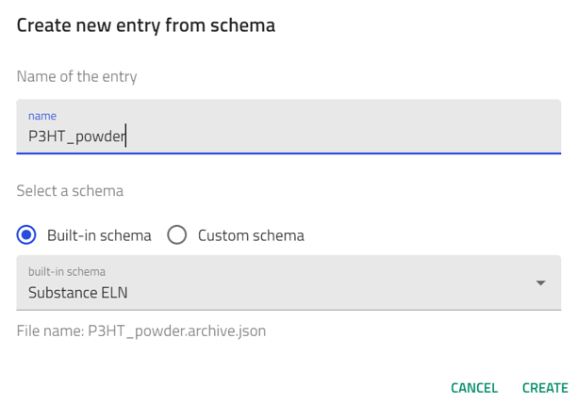
Task: Click the name input field
Action: point(288,126)
